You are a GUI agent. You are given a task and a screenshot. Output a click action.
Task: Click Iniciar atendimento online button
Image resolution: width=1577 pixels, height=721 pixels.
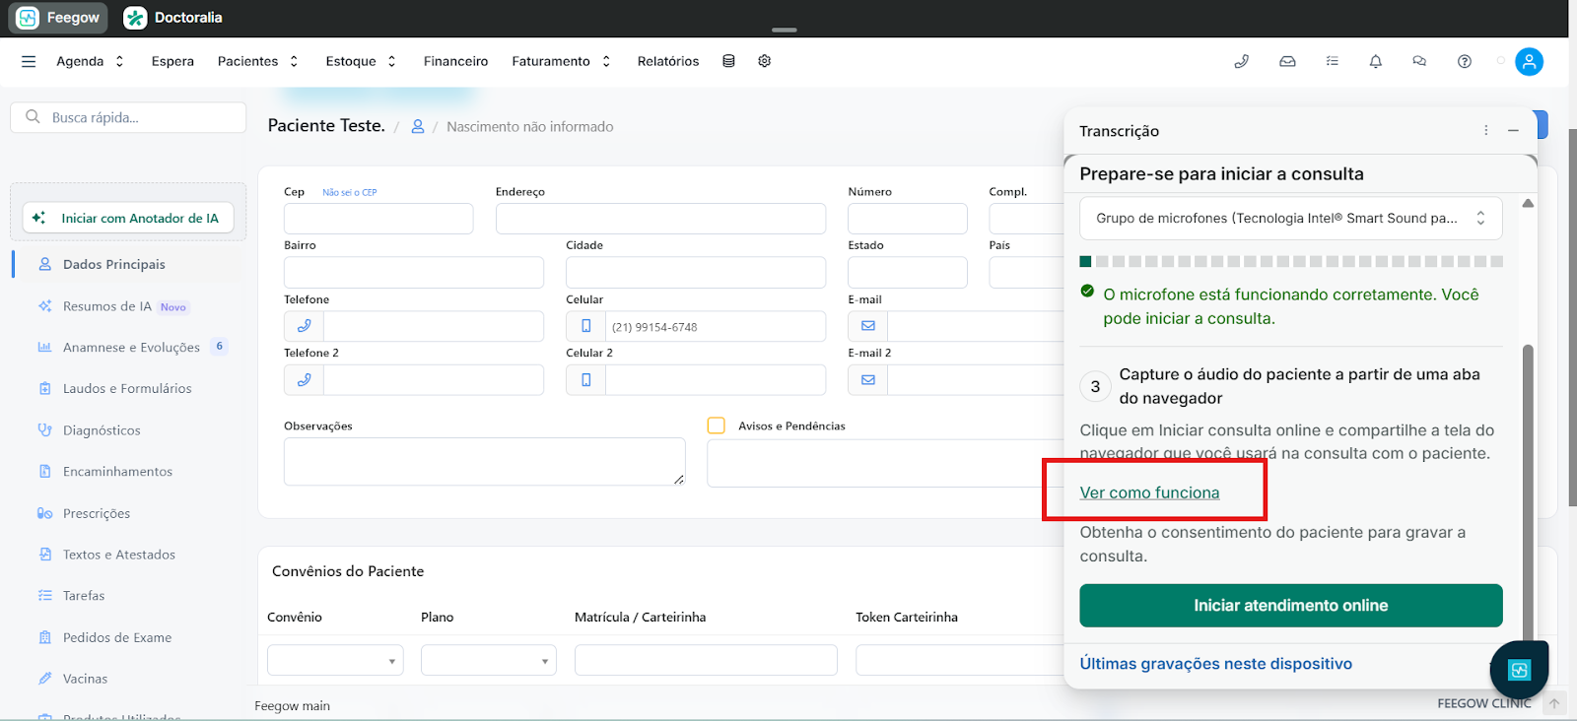(x=1291, y=606)
